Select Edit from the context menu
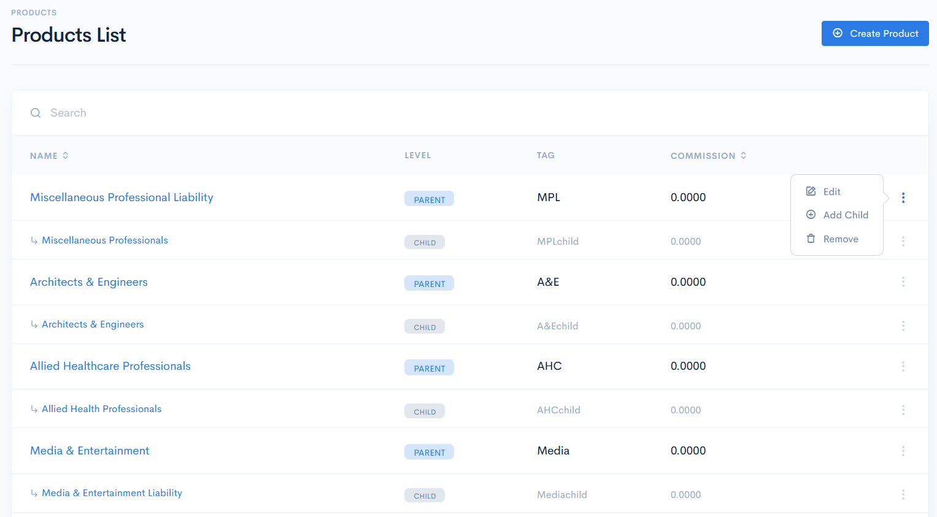 tap(831, 191)
